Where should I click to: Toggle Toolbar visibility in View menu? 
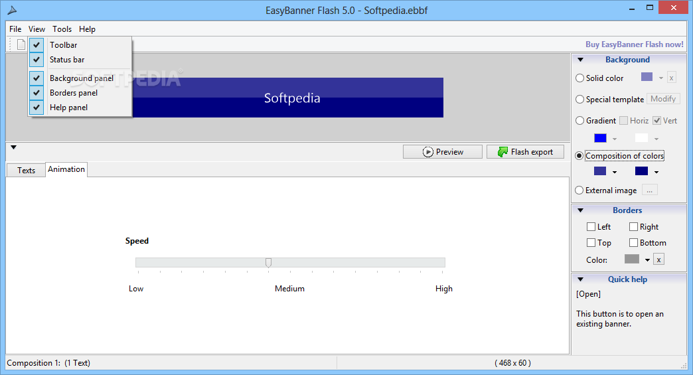[80, 45]
